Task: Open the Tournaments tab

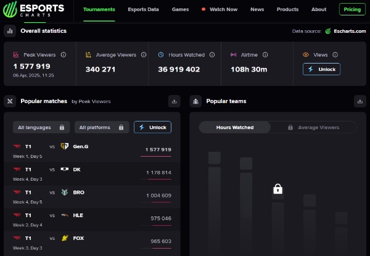Action: click(x=99, y=9)
